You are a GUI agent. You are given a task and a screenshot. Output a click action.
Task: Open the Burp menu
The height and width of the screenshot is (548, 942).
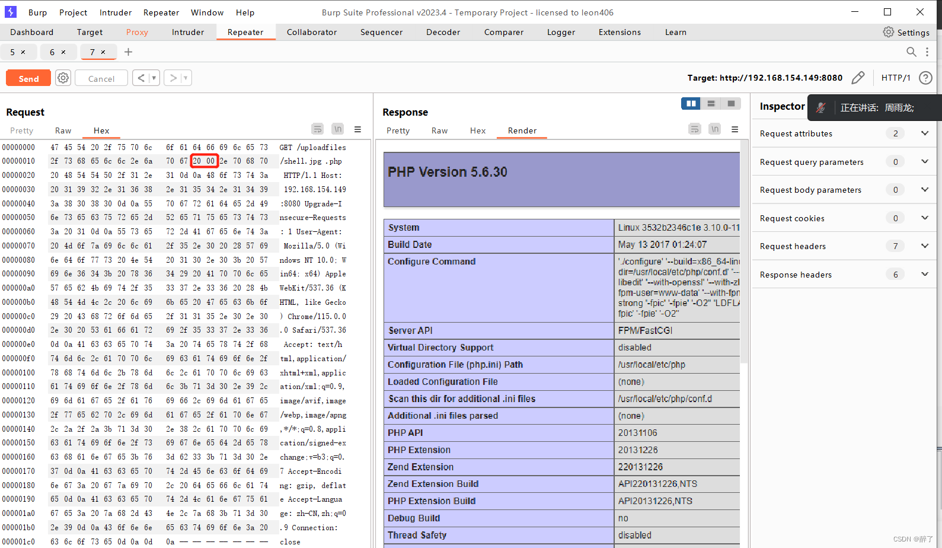click(x=37, y=12)
